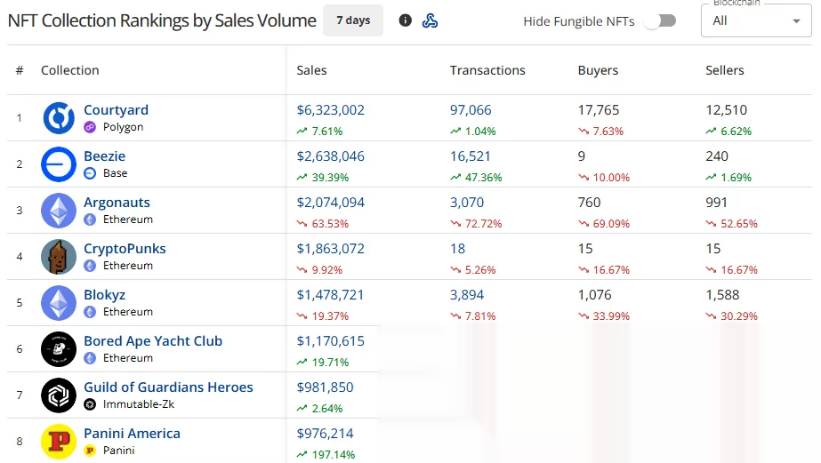Click Courtyard sellers count 12,510
Image resolution: width=821 pixels, height=463 pixels.
(726, 110)
